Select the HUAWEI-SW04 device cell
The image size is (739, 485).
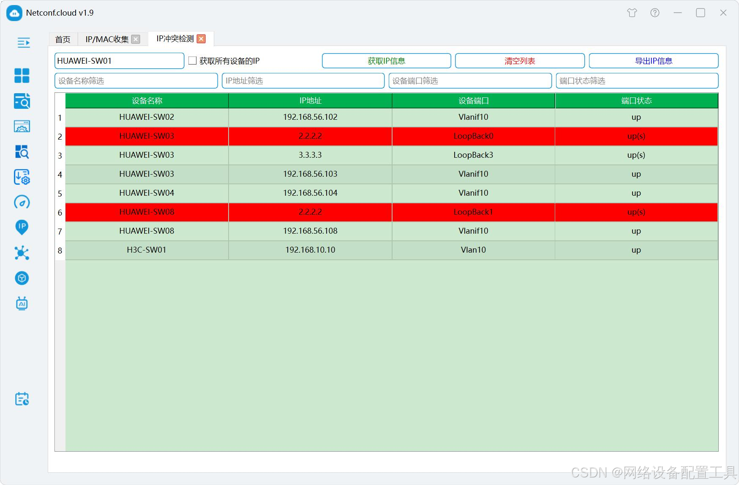147,193
